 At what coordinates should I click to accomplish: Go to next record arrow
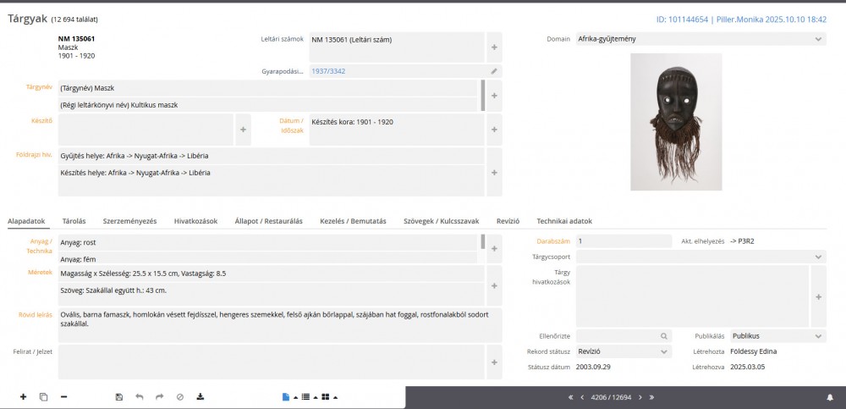[x=640, y=396]
